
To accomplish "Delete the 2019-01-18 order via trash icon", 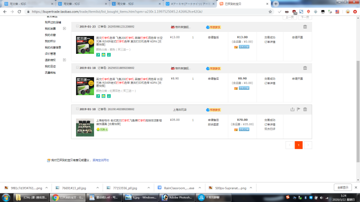I will [305, 68].
